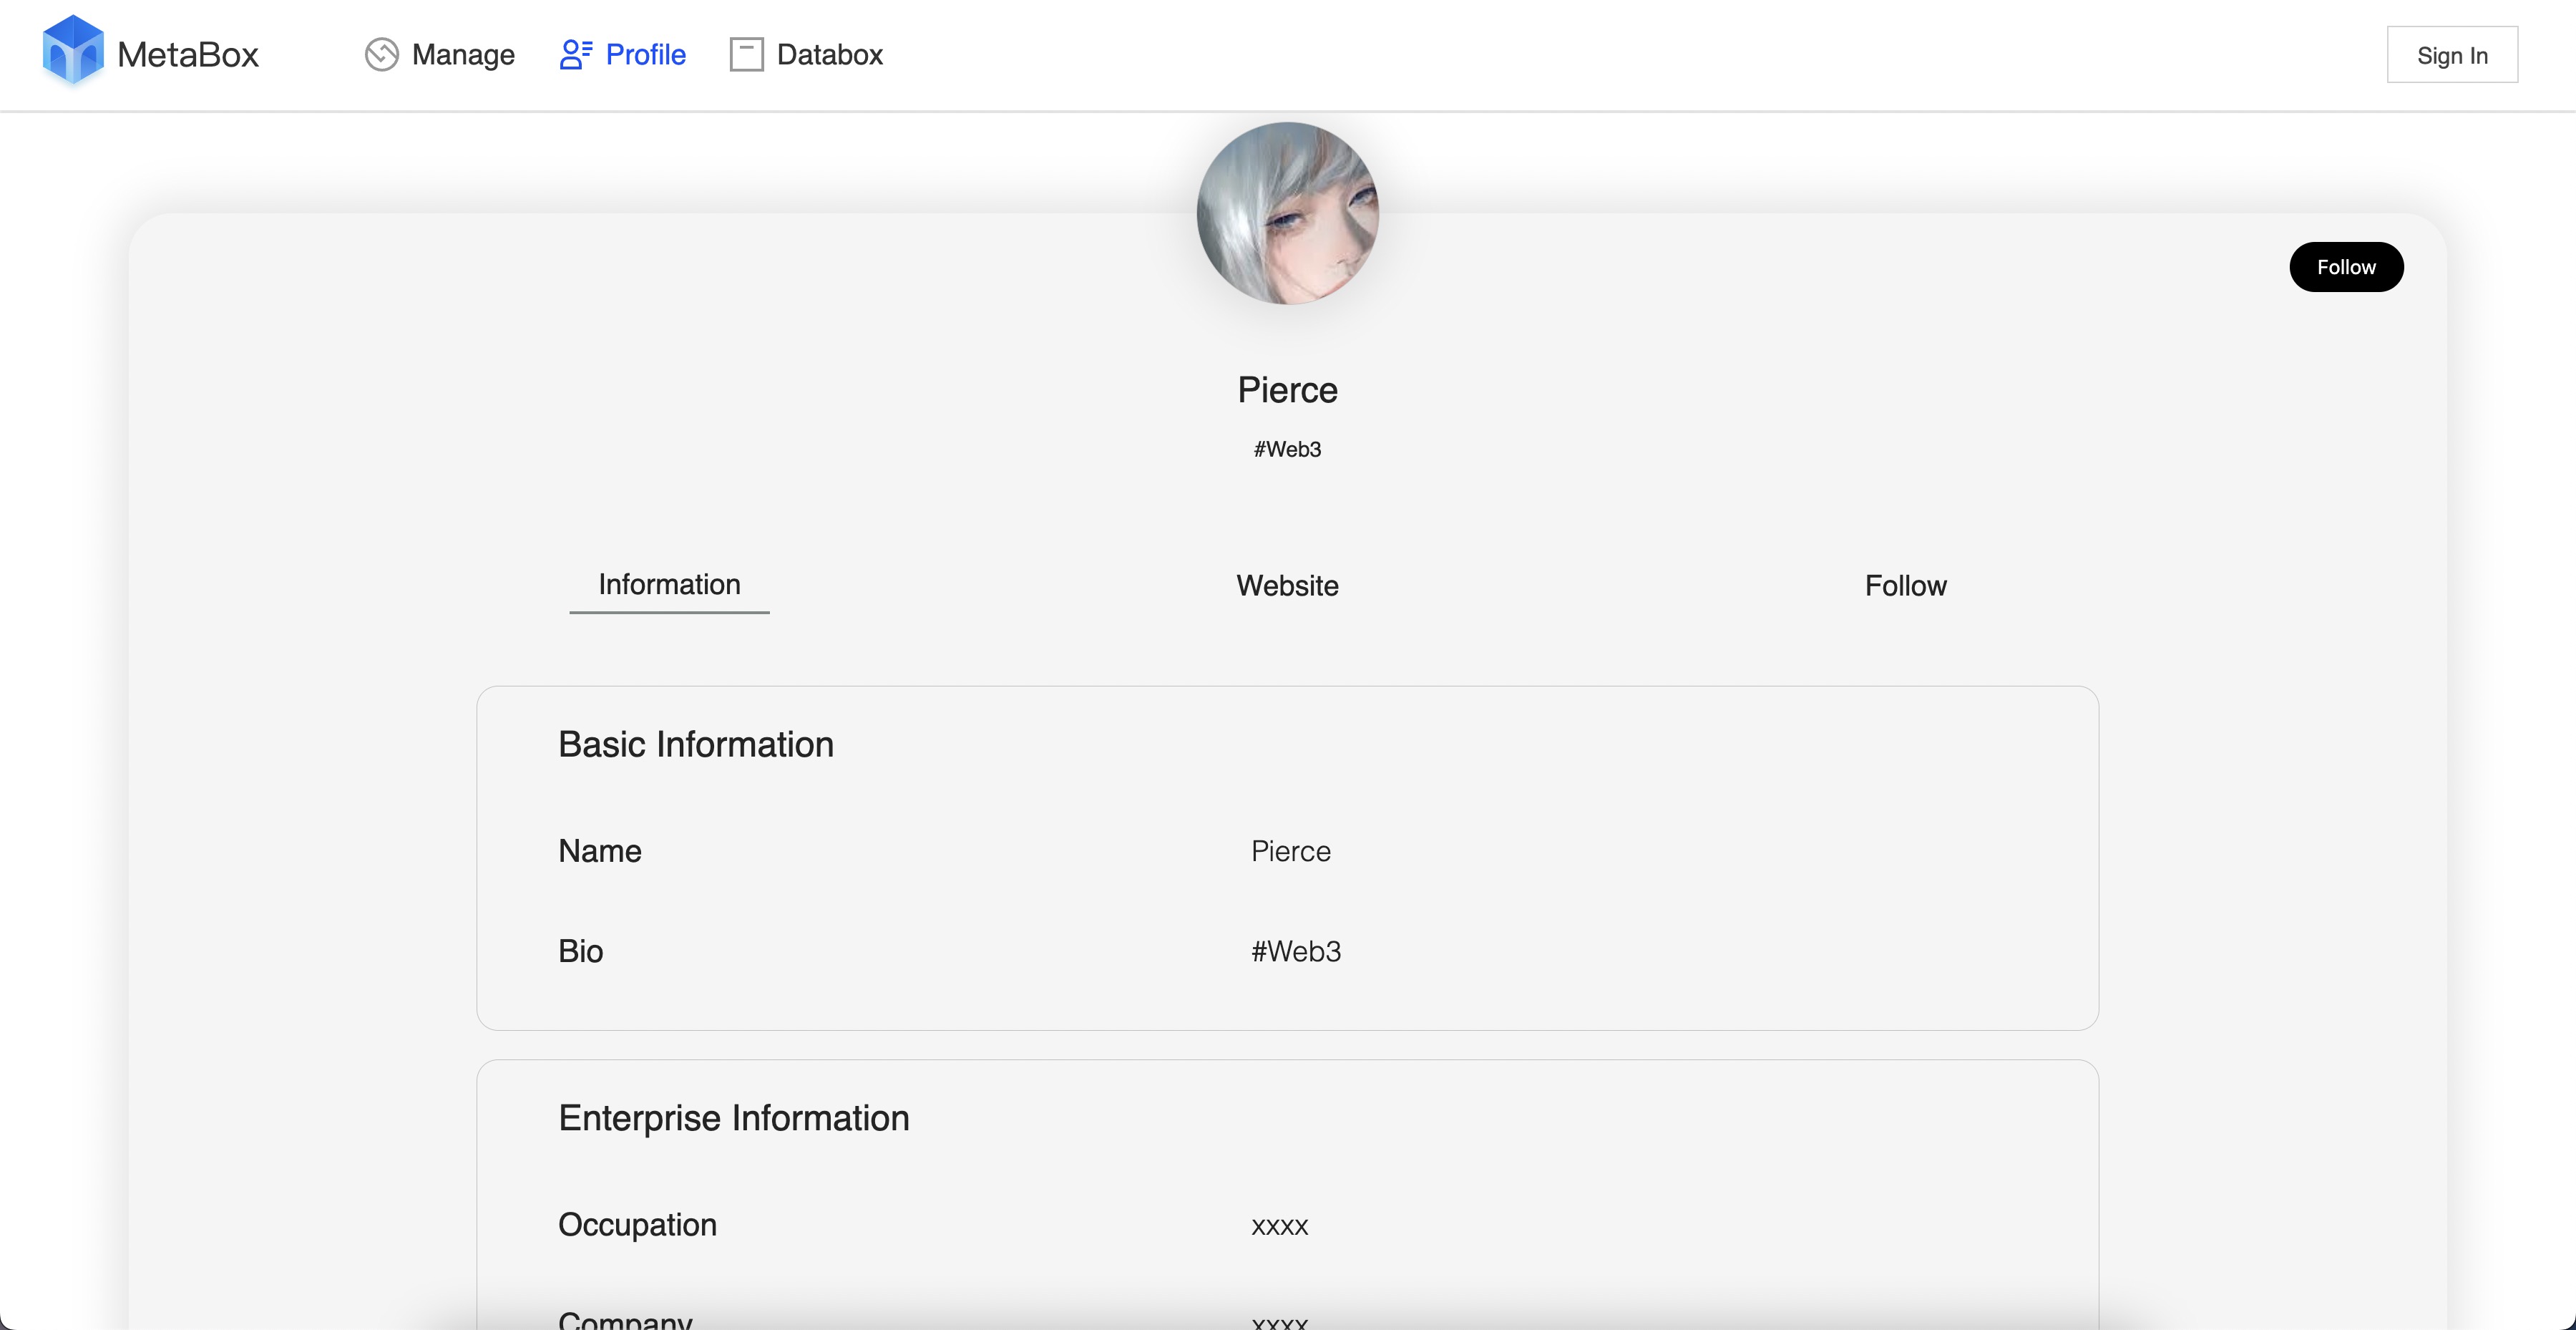
Task: Click the Manage nav icon
Action: pos(381,54)
